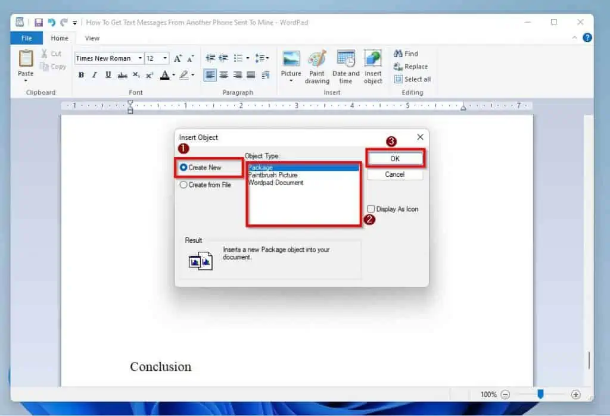Align text right
The height and width of the screenshot is (416, 610).
pyautogui.click(x=237, y=75)
